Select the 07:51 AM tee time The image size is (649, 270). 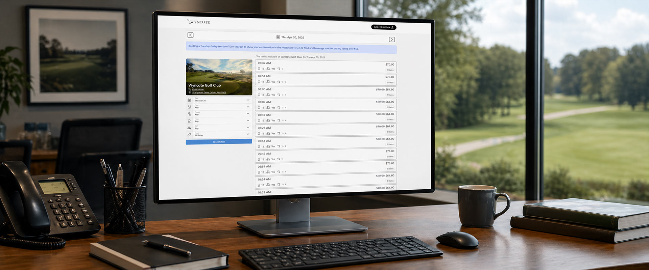[326, 79]
